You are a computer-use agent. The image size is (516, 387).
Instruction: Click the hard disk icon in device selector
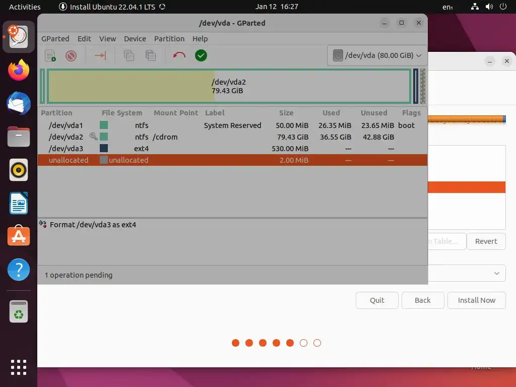(338, 55)
